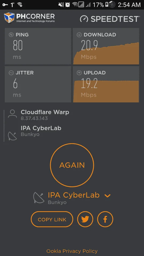Tap the Speedtest gauge logo icon
Image resolution: width=144 pixels, height=256 pixels.
pos(84,19)
